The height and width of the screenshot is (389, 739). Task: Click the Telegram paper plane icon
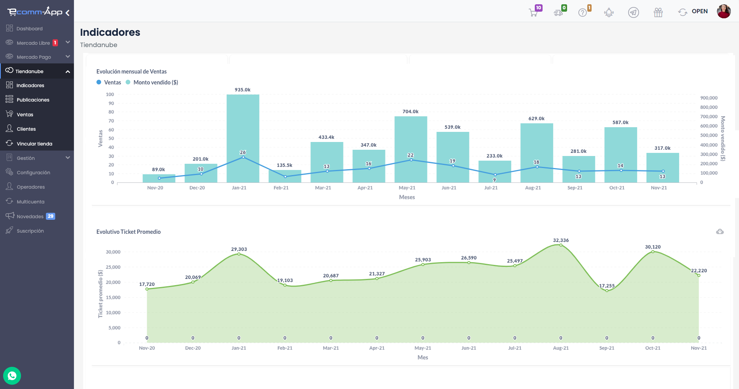tap(634, 12)
